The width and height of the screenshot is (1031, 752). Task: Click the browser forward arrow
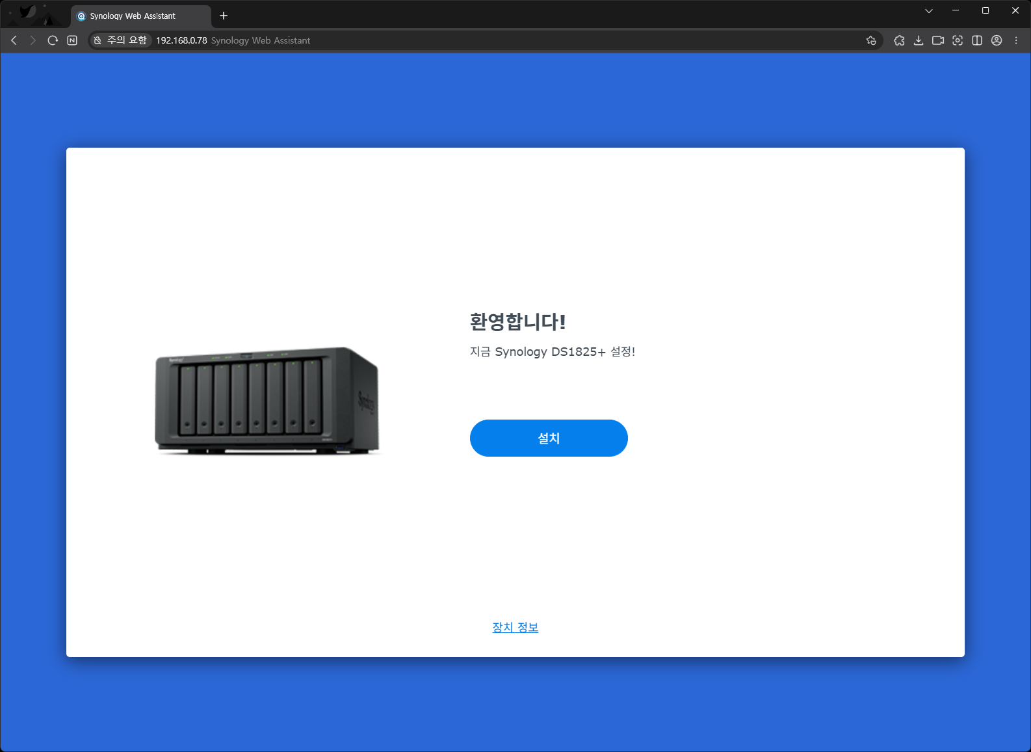click(x=33, y=40)
